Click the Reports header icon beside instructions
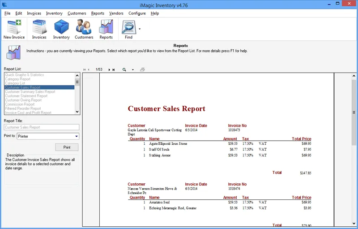Image resolution: width=358 pixels, height=229 pixels. click(13, 52)
